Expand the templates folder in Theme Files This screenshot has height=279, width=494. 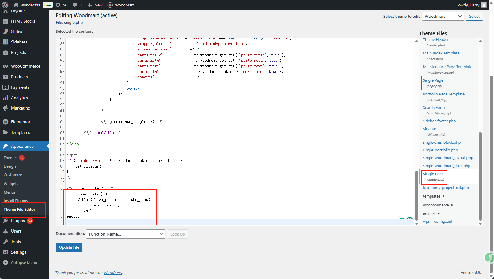pos(431,196)
